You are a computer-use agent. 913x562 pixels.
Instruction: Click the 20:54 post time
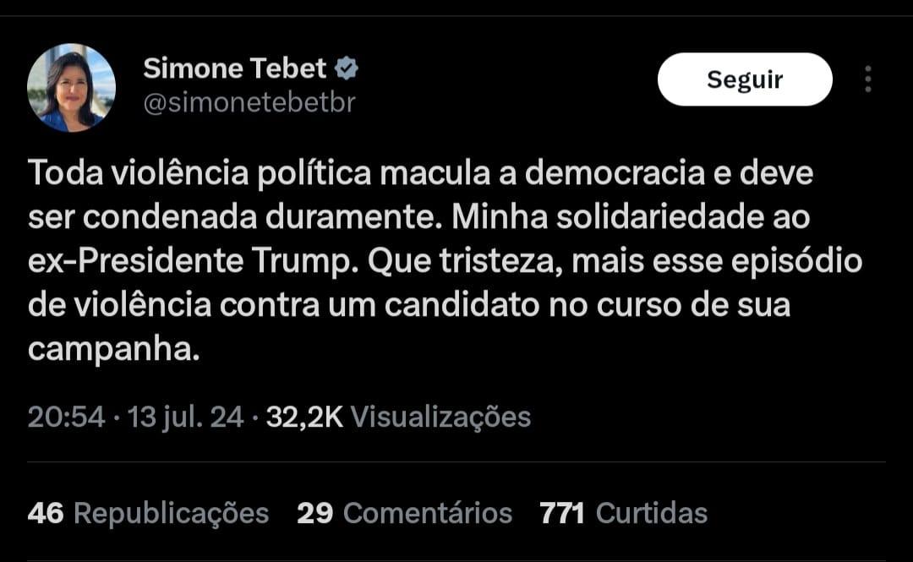(66, 417)
